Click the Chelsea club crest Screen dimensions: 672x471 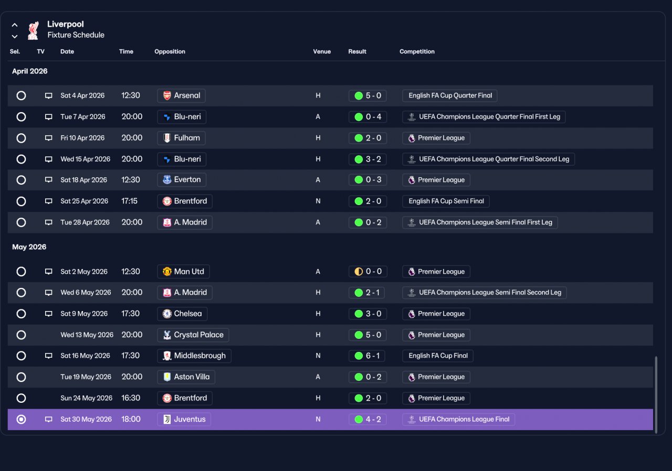167,314
